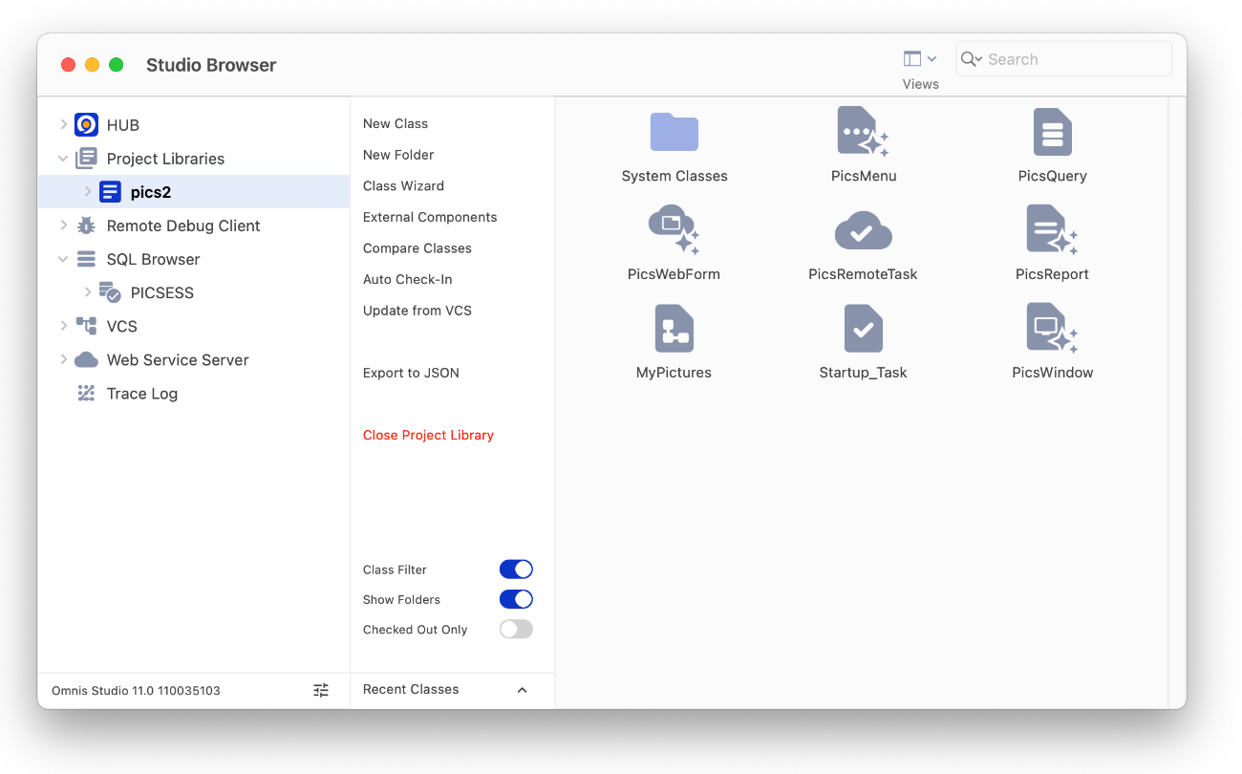Click the Show Folders label
1242x774 pixels.
pos(401,599)
